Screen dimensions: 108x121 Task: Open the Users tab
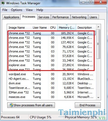point(93,17)
